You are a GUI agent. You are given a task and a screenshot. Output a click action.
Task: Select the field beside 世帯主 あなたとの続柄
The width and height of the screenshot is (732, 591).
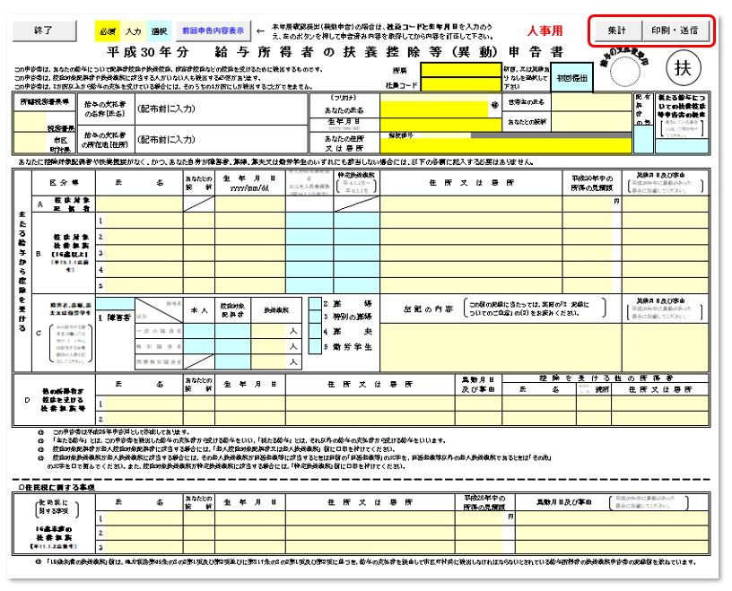tap(591, 122)
